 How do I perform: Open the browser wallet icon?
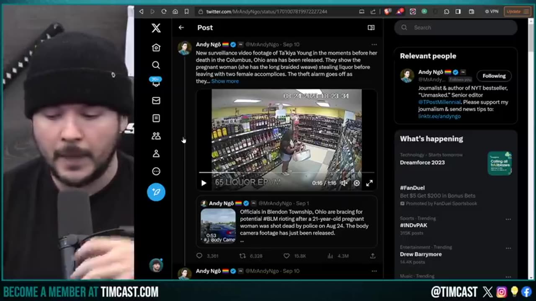click(471, 12)
